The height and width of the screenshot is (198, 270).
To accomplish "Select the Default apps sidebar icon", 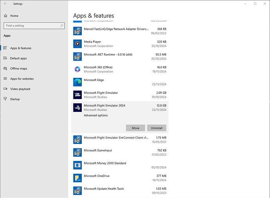I will pyautogui.click(x=5, y=58).
